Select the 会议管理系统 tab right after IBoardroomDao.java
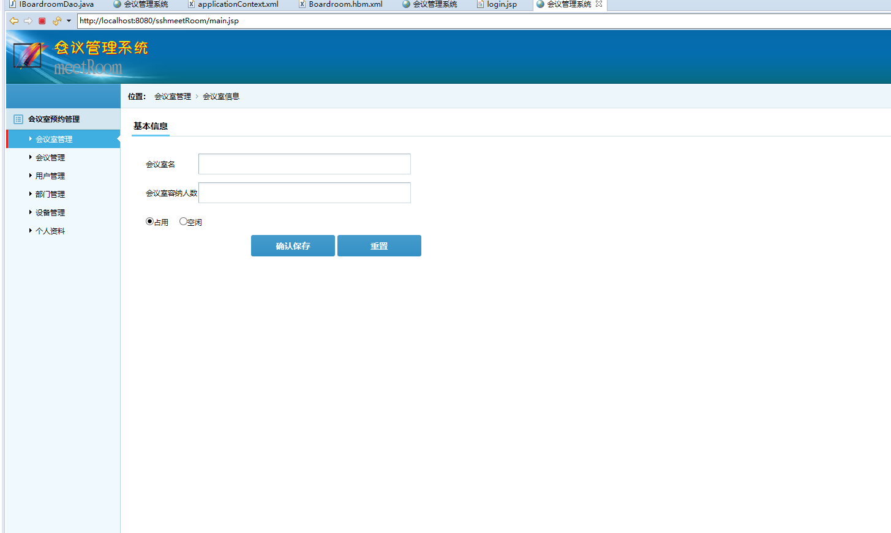 click(x=141, y=4)
